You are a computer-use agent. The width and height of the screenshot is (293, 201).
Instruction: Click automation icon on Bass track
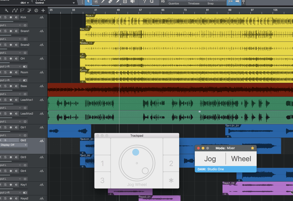(42, 86)
